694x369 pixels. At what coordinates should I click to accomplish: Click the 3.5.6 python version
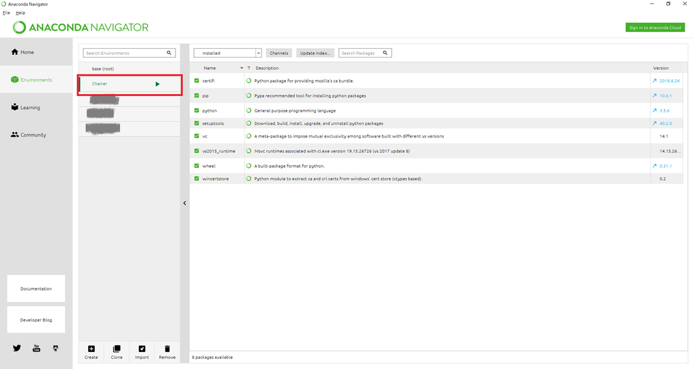[664, 110]
